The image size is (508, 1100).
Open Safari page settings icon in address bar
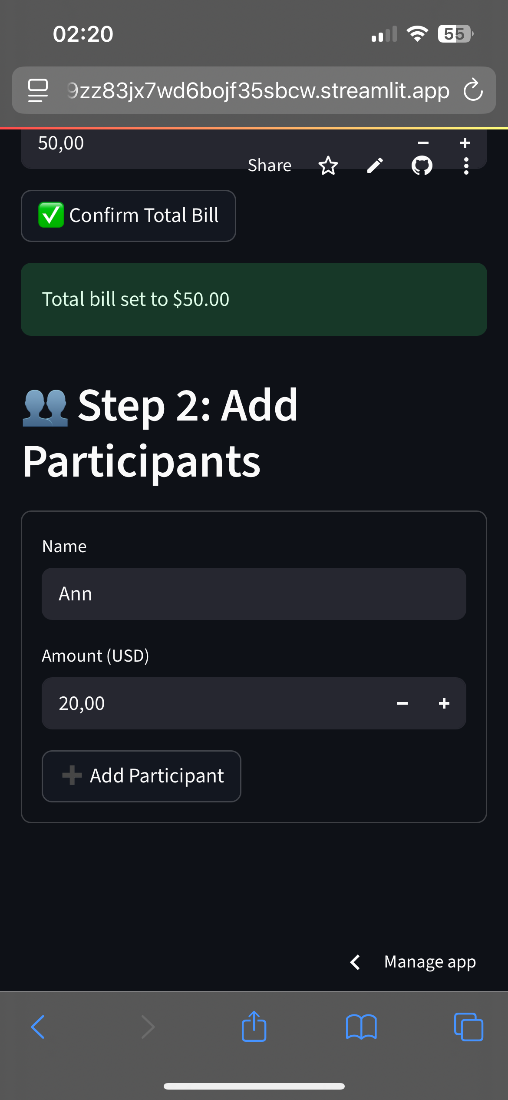click(x=38, y=90)
